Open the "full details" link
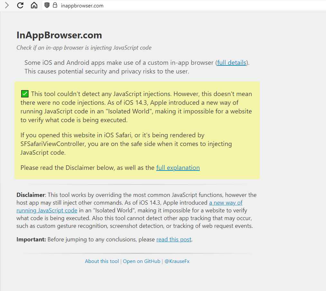 coord(231,63)
